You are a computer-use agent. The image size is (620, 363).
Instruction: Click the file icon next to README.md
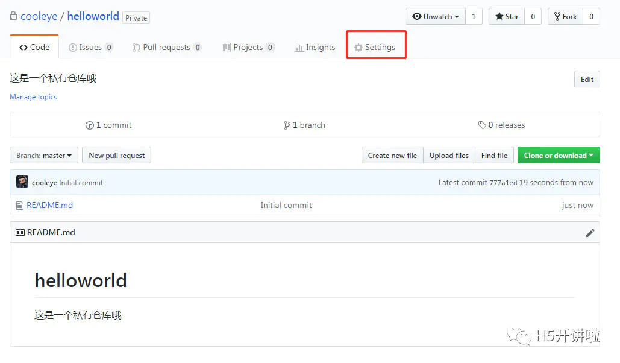tap(20, 206)
